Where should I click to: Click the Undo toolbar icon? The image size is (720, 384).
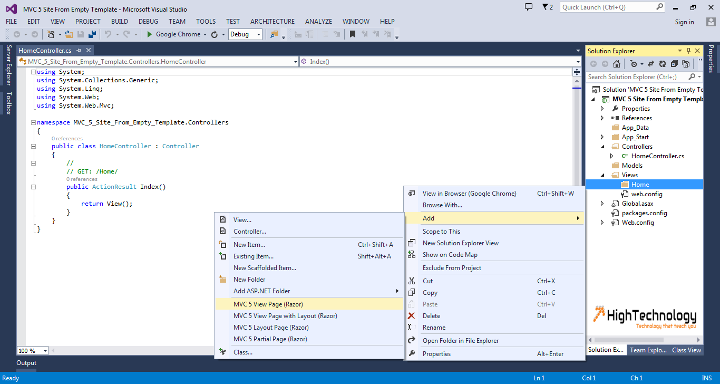tap(108, 34)
